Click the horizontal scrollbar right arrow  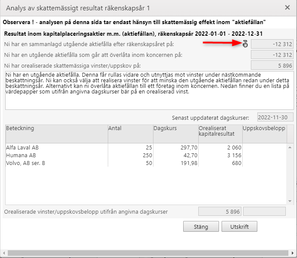click(x=292, y=253)
